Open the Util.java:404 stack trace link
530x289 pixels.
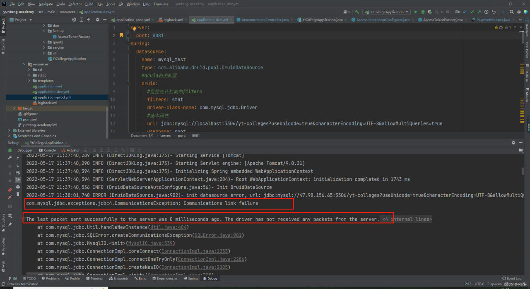pyautogui.click(x=169, y=227)
